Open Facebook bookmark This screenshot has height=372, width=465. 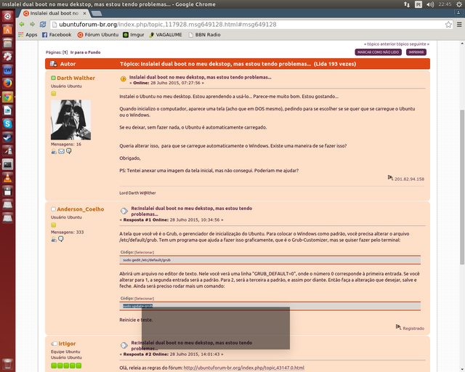[x=57, y=35]
